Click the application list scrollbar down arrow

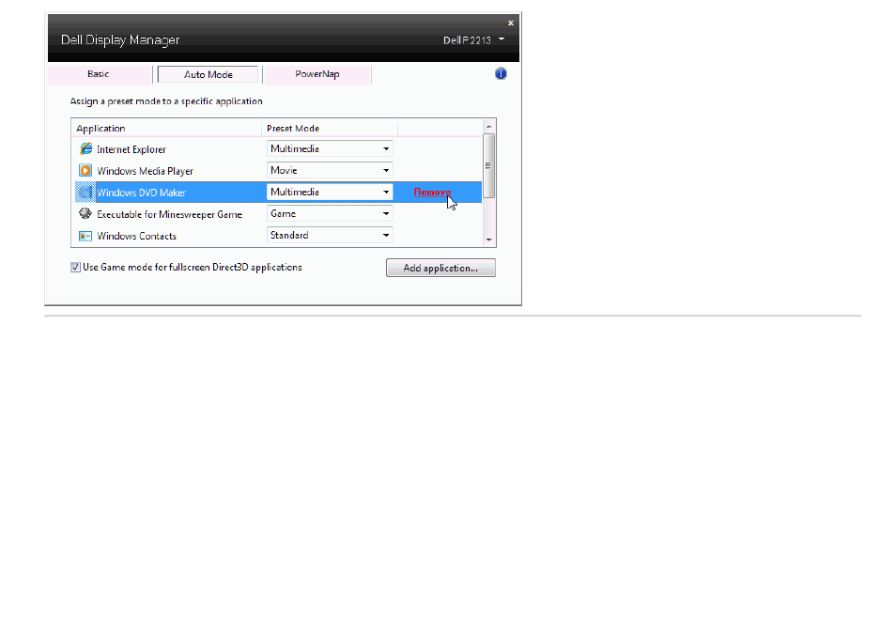coord(488,240)
